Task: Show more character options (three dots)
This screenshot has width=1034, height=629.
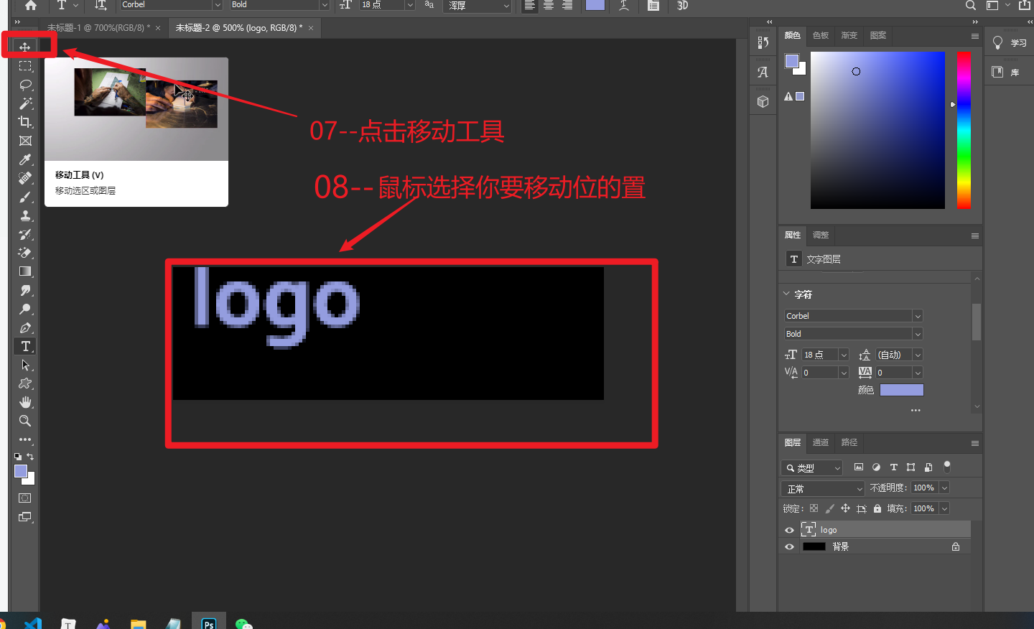Action: (x=916, y=410)
